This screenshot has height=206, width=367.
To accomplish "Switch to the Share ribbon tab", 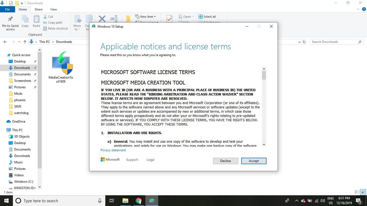I will pos(38,9).
